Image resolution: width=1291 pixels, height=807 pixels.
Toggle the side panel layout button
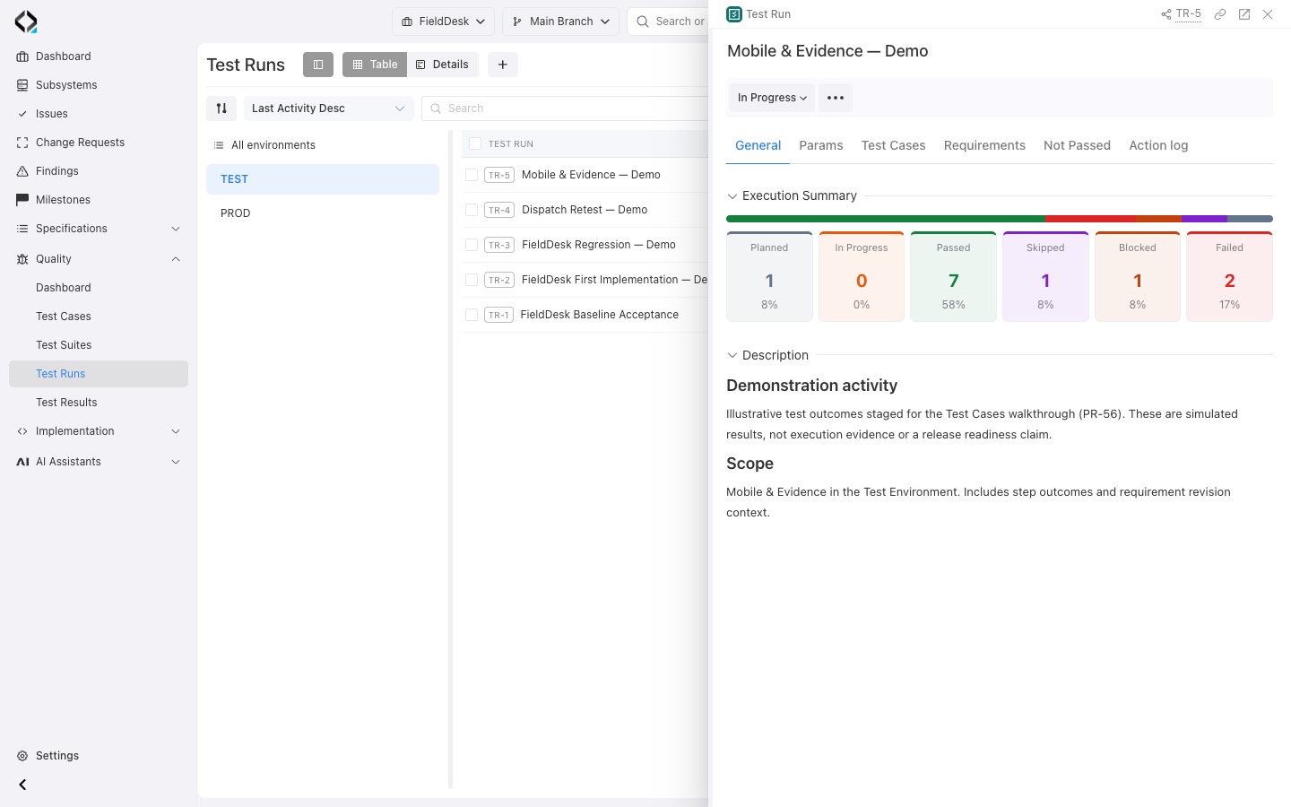click(318, 65)
